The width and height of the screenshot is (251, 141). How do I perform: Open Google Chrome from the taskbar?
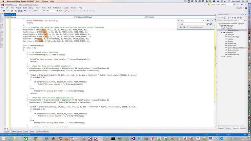pos(36,139)
